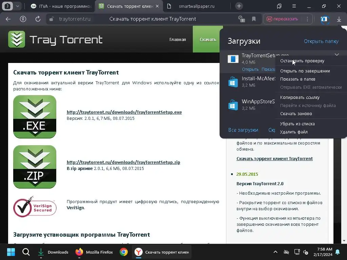347x260 pixels.
Task: Click WinAppStoreS download icon
Action: point(233,105)
